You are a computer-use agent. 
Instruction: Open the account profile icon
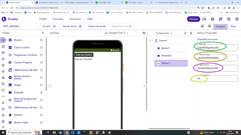[x=237, y=19]
